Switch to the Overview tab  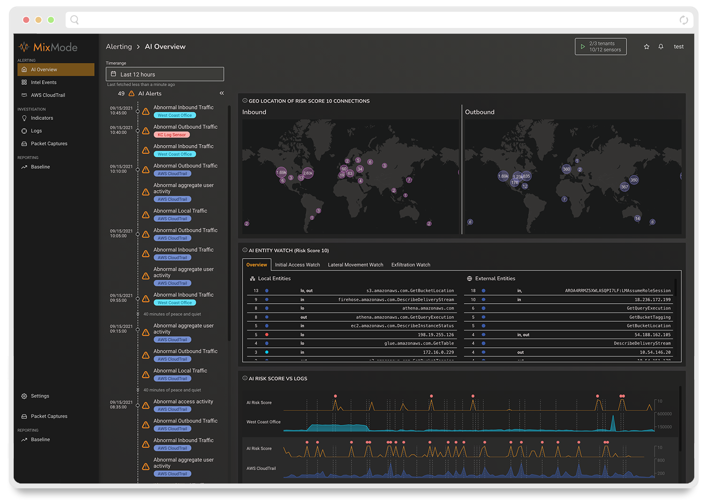coord(256,265)
